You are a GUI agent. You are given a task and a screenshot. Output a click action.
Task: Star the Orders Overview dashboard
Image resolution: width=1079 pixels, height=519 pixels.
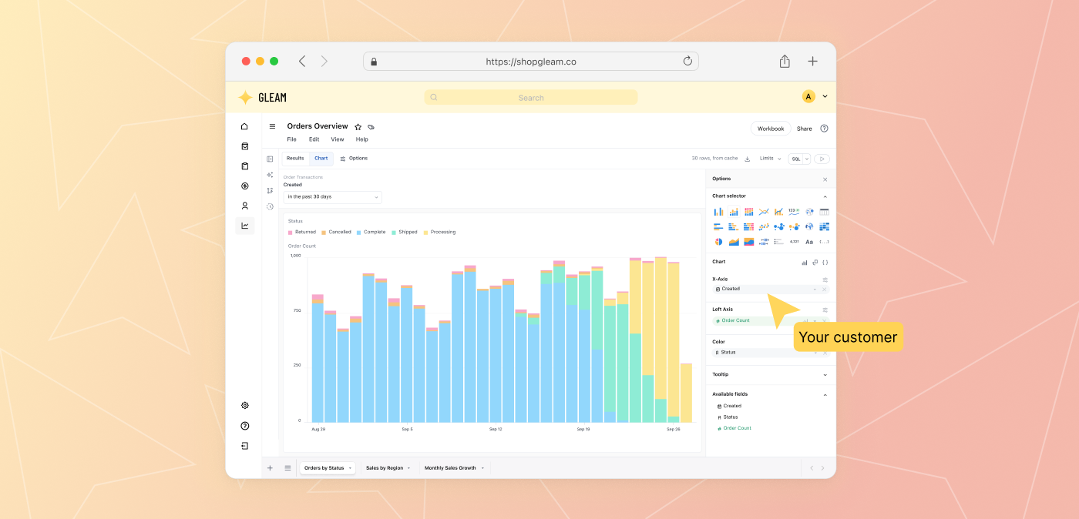click(358, 127)
